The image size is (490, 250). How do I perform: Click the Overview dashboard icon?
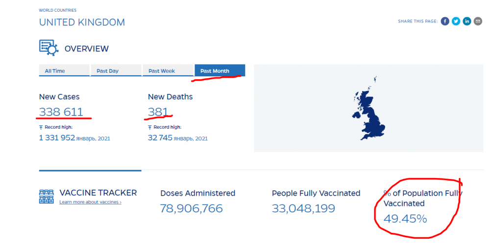tap(49, 48)
